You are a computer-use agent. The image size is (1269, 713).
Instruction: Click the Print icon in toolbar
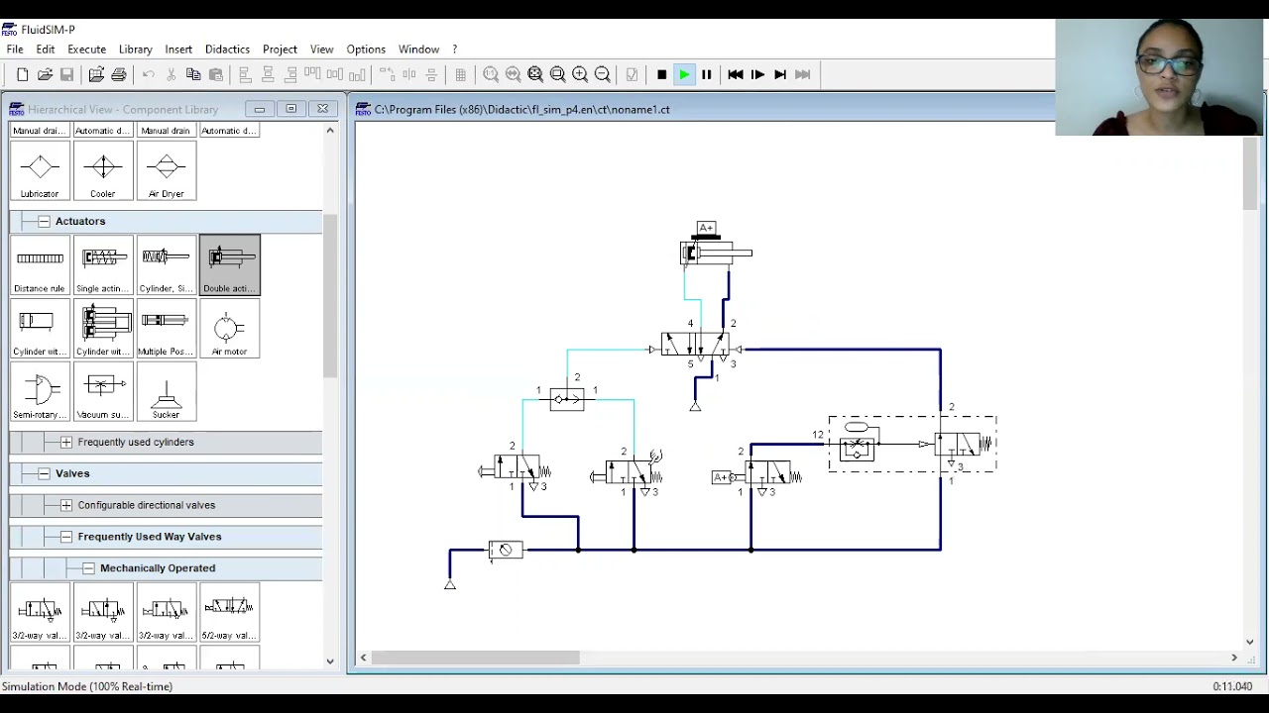(119, 74)
